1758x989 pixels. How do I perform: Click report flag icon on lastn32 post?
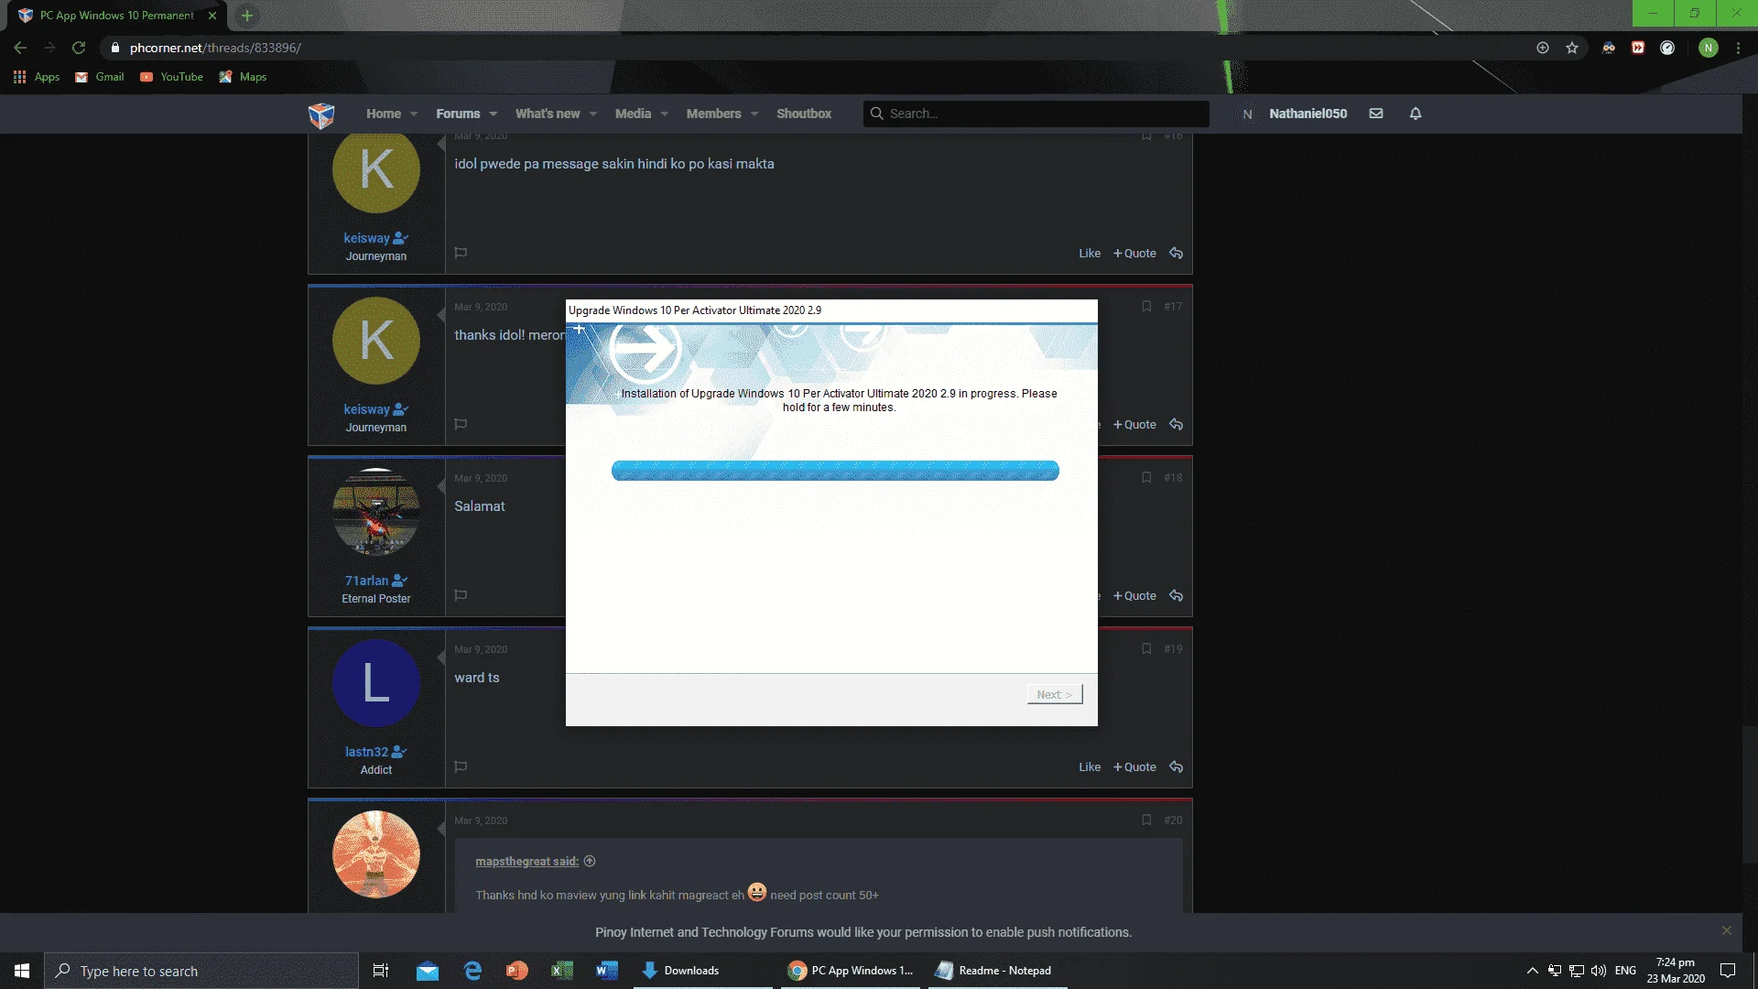tap(461, 766)
